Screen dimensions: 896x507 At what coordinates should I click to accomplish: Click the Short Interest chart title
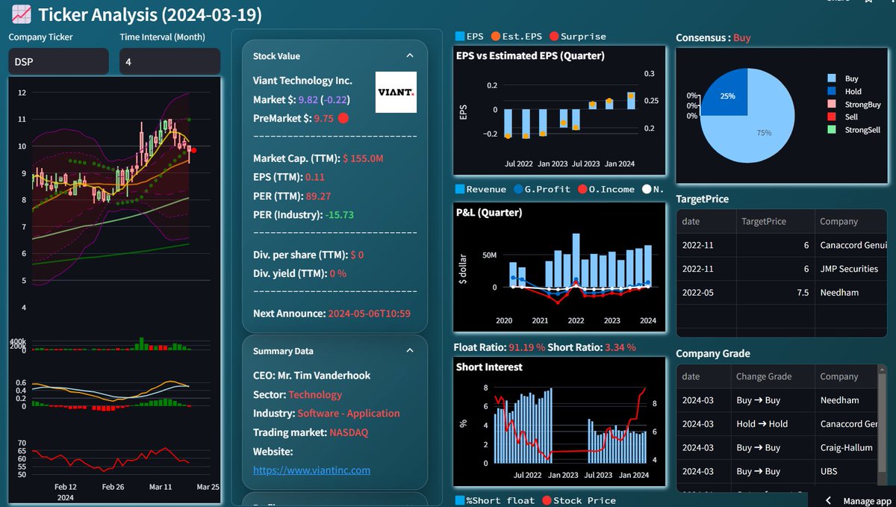(x=489, y=367)
